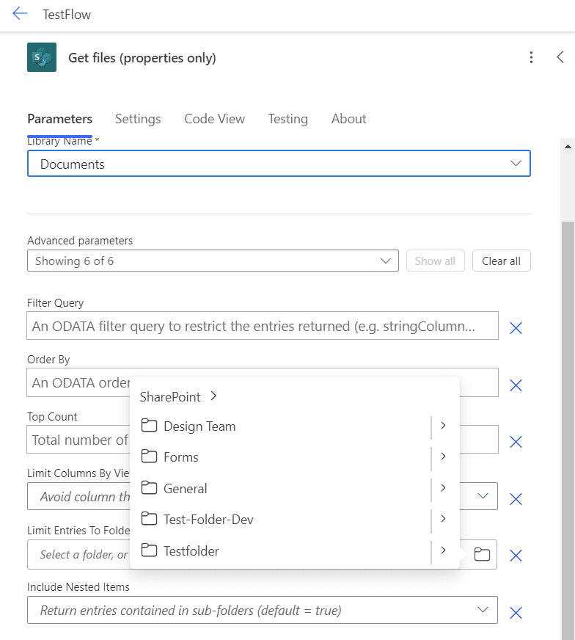Remove the Order By parameter with its X
The width and height of the screenshot is (575, 640).
point(516,385)
